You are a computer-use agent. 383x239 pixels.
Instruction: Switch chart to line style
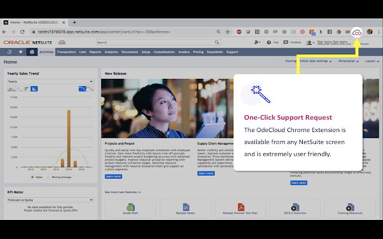(19, 89)
